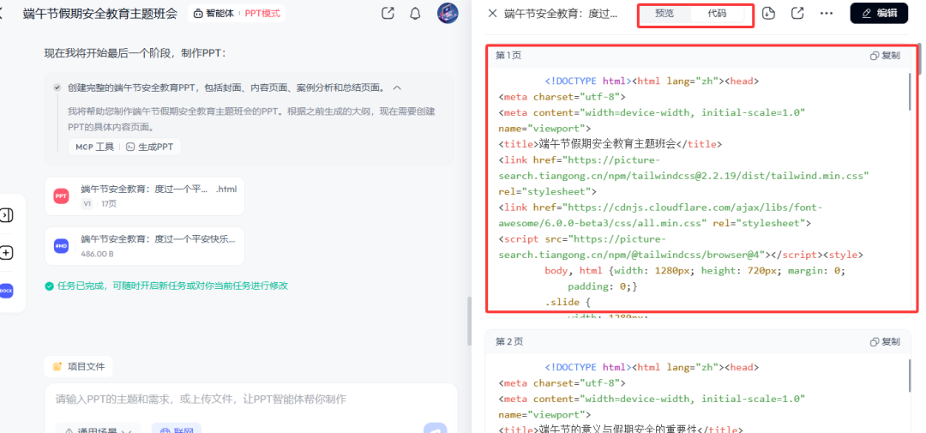Click the 智能体 robot icon
Screen dimensions: 926x433
[198, 14]
